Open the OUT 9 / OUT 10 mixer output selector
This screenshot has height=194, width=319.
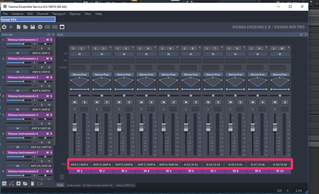[168, 165]
